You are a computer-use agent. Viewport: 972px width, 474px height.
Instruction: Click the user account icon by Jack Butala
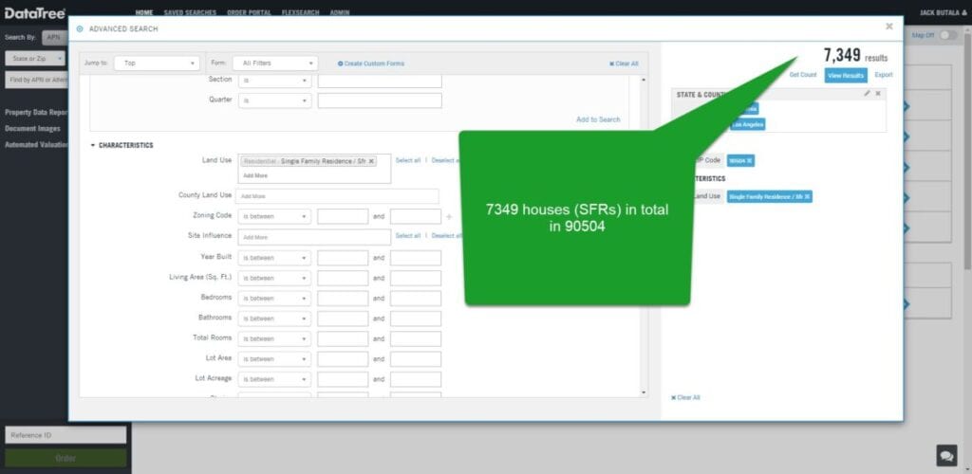(963, 13)
